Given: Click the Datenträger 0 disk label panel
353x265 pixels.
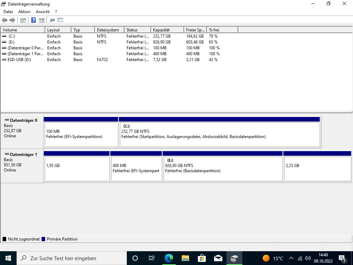Looking at the screenshot, I should [22, 132].
